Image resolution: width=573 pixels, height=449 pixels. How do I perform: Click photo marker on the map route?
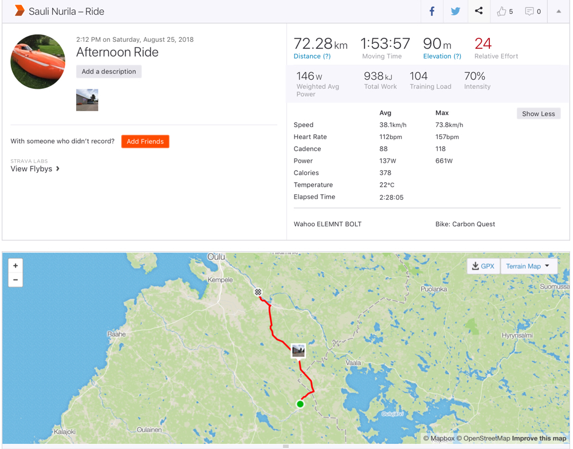tap(298, 350)
